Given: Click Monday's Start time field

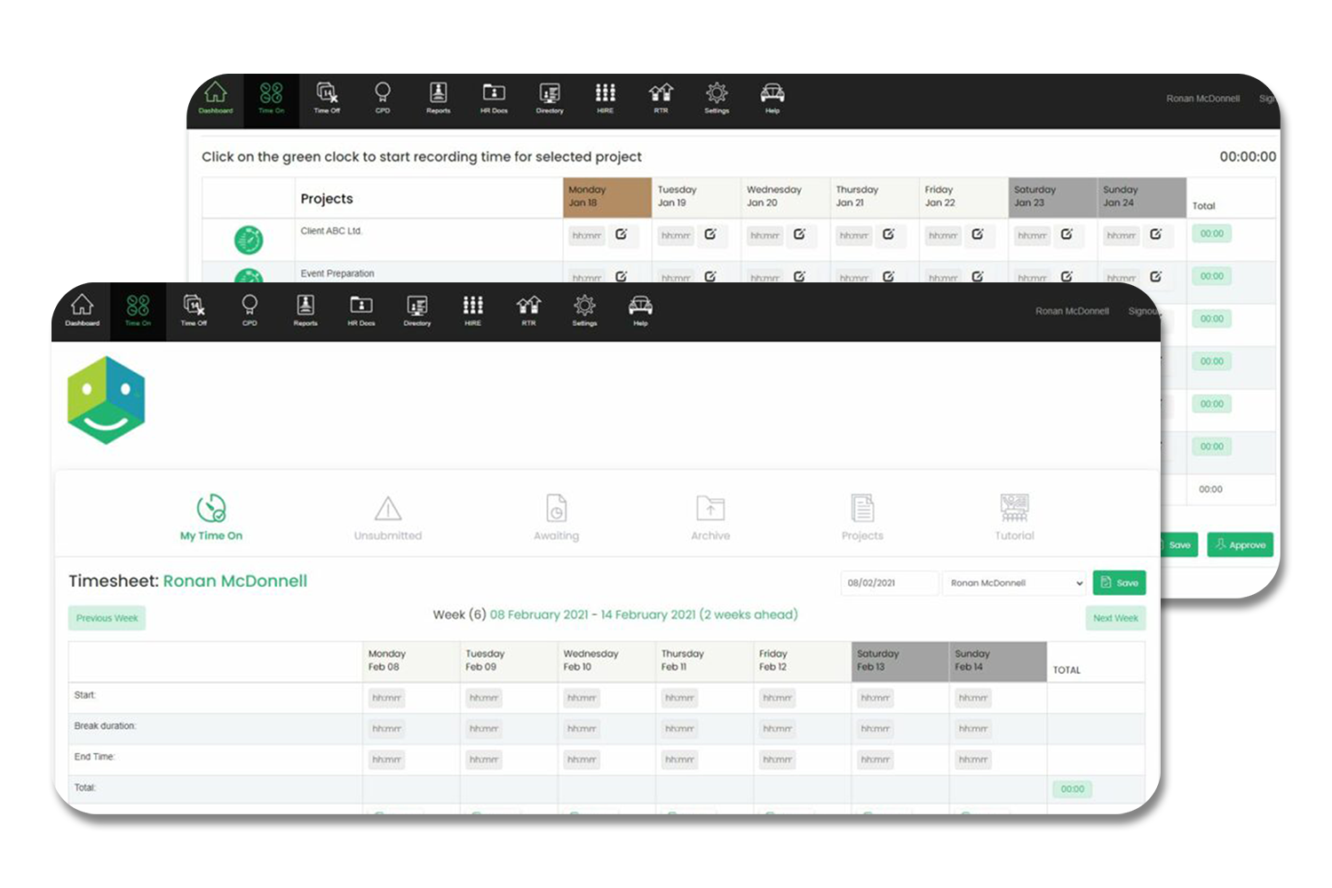Looking at the screenshot, I should click(x=385, y=698).
